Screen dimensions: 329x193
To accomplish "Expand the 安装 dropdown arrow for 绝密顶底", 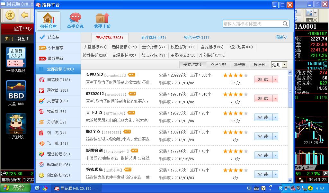I will (275, 174).
